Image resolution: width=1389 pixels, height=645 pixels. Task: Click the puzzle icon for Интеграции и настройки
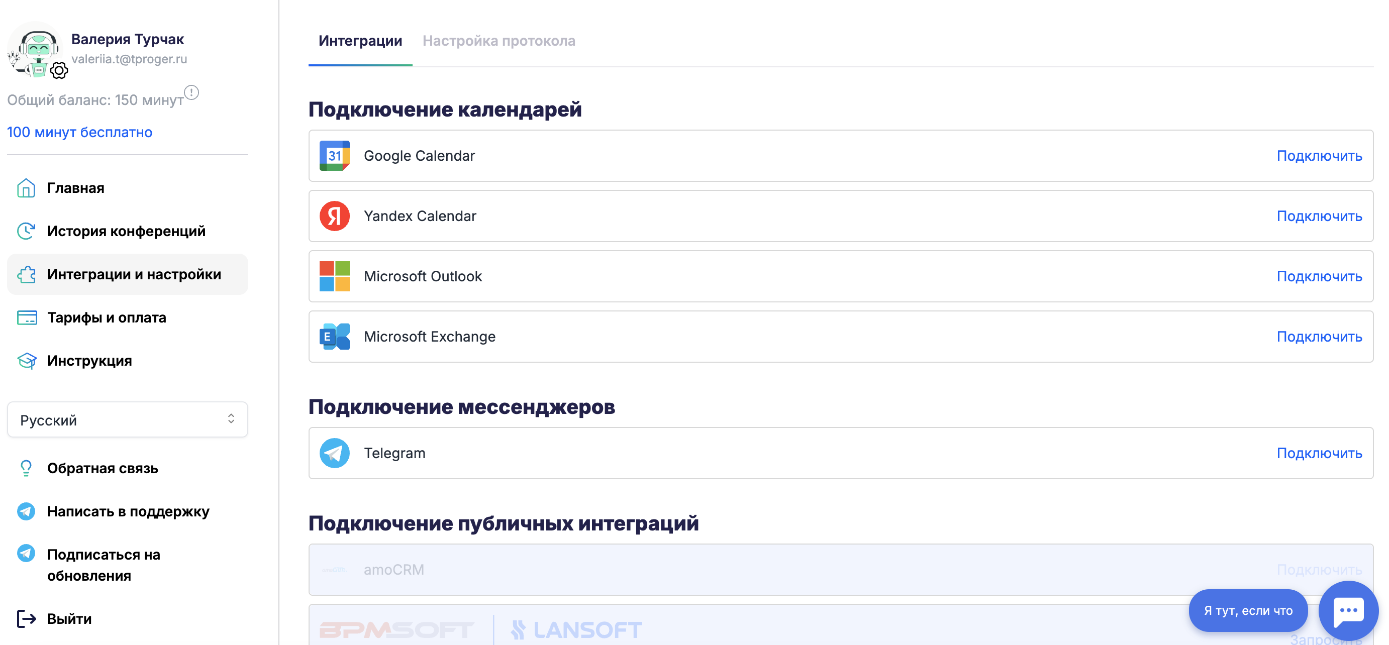[x=26, y=274]
